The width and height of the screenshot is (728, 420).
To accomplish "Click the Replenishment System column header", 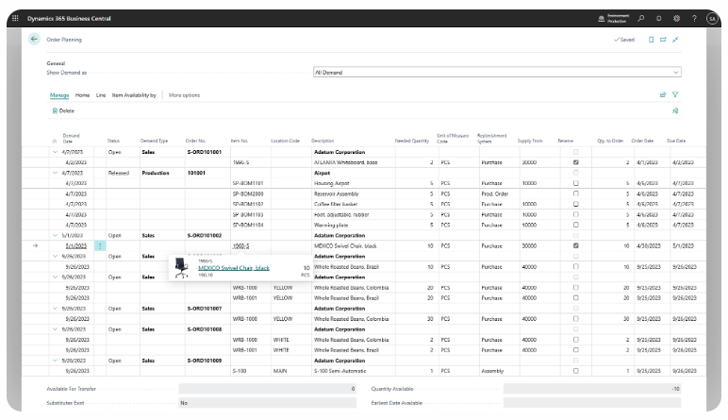I will click(491, 139).
